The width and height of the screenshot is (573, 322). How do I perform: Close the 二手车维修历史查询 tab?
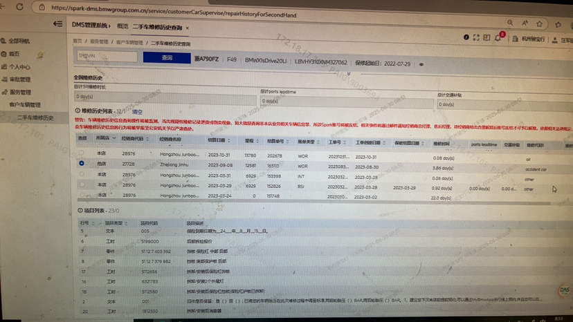188,28
